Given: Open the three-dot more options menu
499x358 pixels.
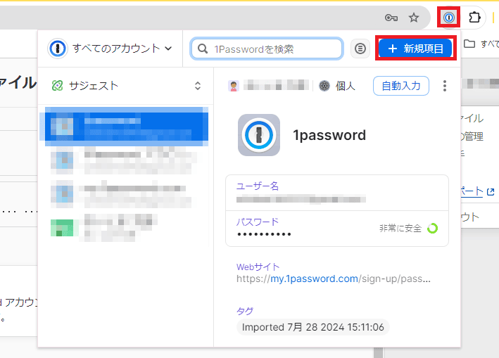Looking at the screenshot, I should pyautogui.click(x=445, y=86).
